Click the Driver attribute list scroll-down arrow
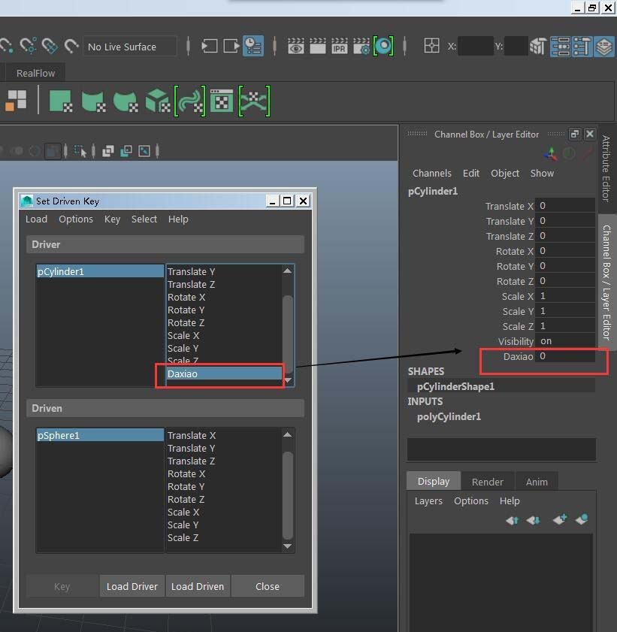The width and height of the screenshot is (617, 632). click(288, 380)
